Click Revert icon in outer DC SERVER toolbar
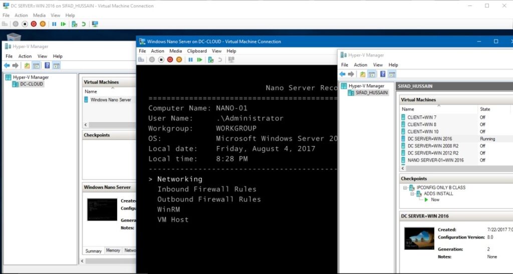The image size is (513, 274). (x=84, y=24)
